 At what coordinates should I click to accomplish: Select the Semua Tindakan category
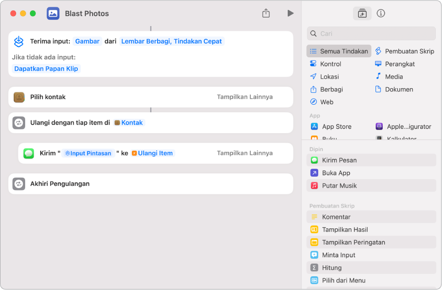point(339,51)
